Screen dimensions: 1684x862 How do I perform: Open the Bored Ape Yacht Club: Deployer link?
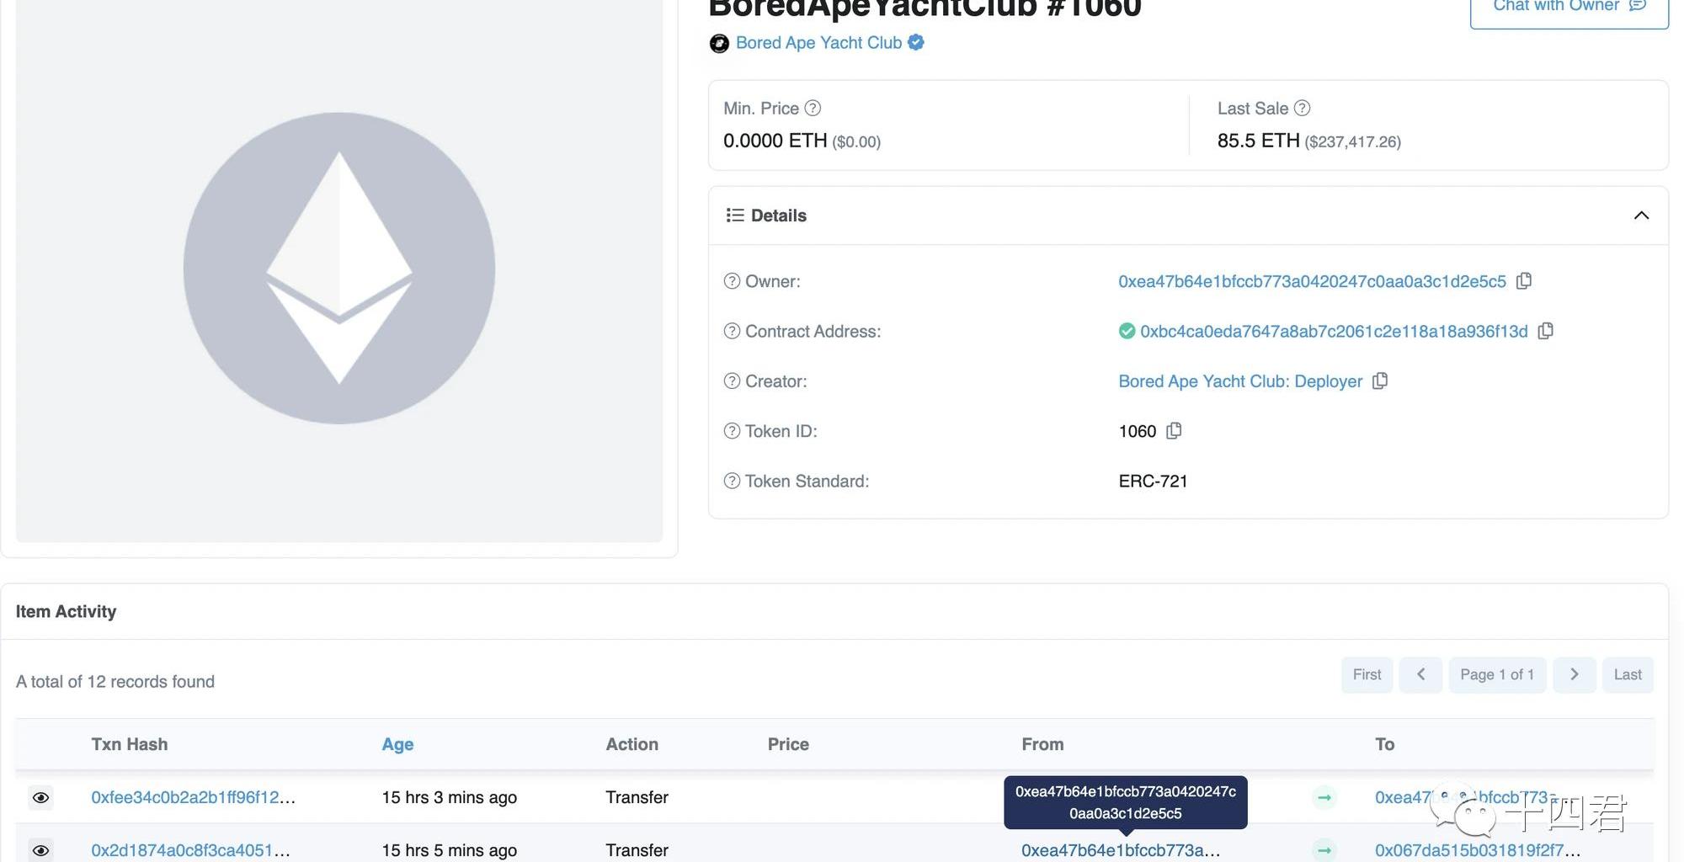point(1240,381)
